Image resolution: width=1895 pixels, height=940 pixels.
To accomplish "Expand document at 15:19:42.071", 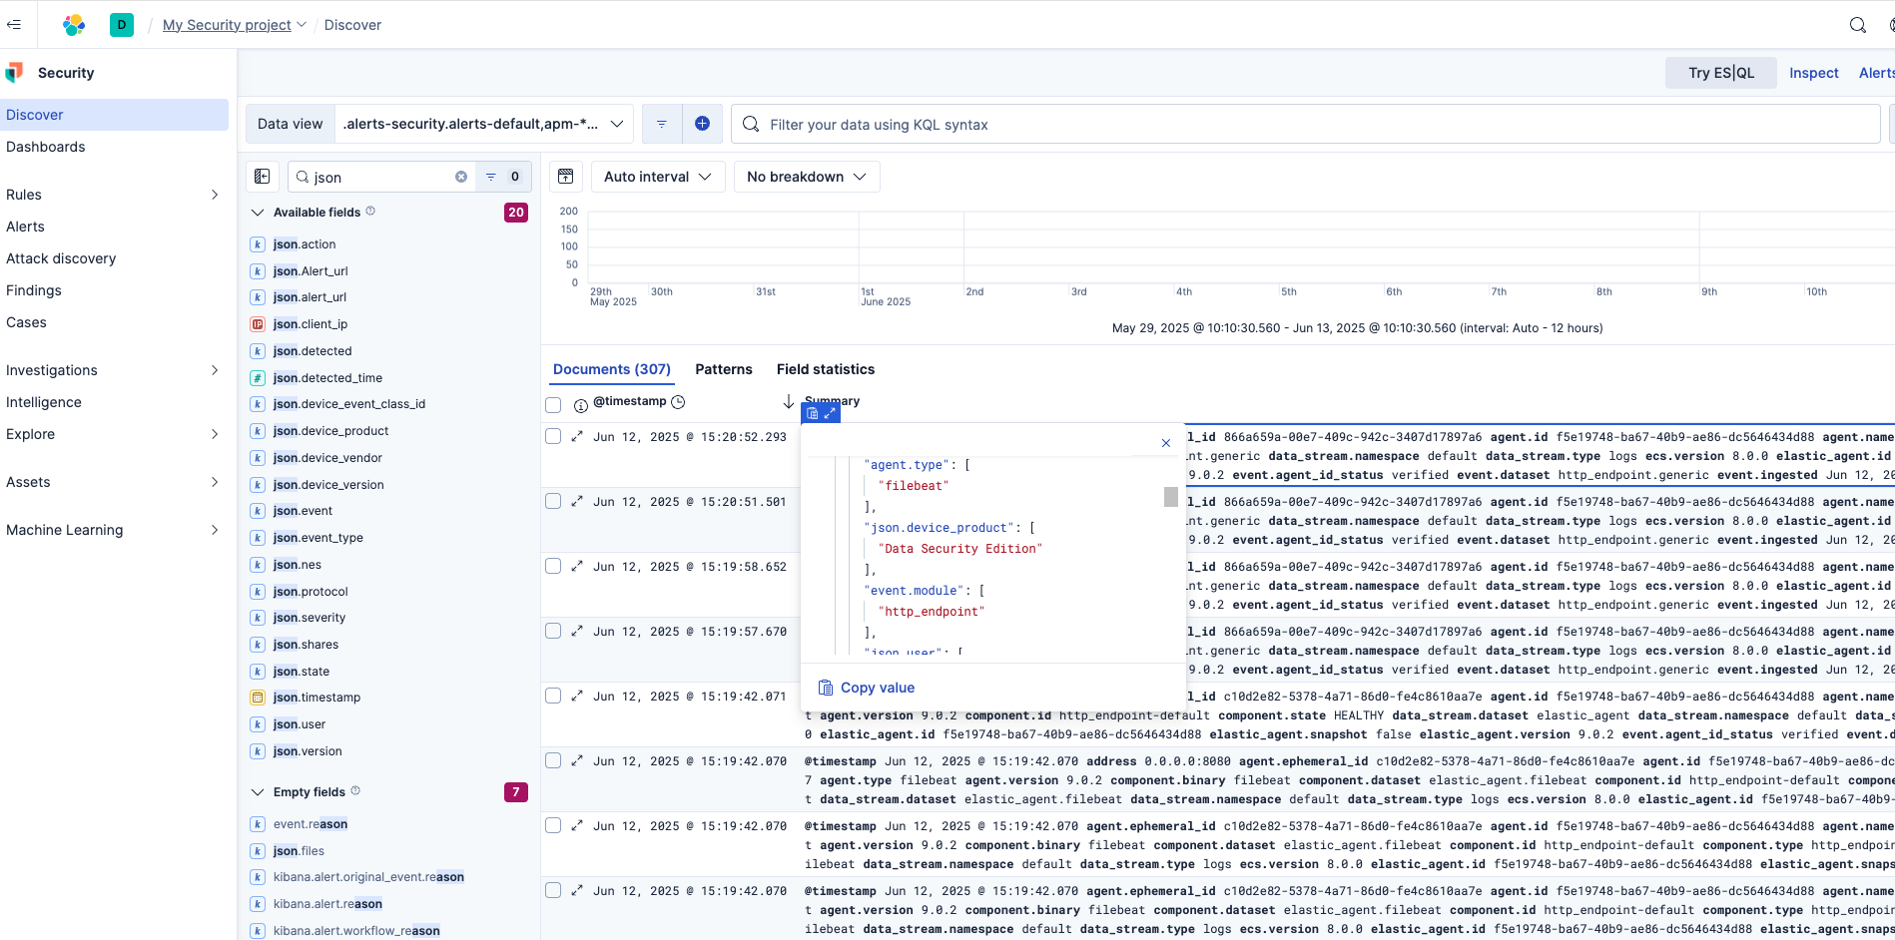I will pyautogui.click(x=577, y=696).
